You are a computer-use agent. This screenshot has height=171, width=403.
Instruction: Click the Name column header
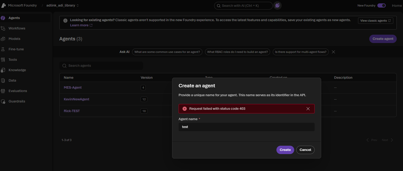[69, 78]
